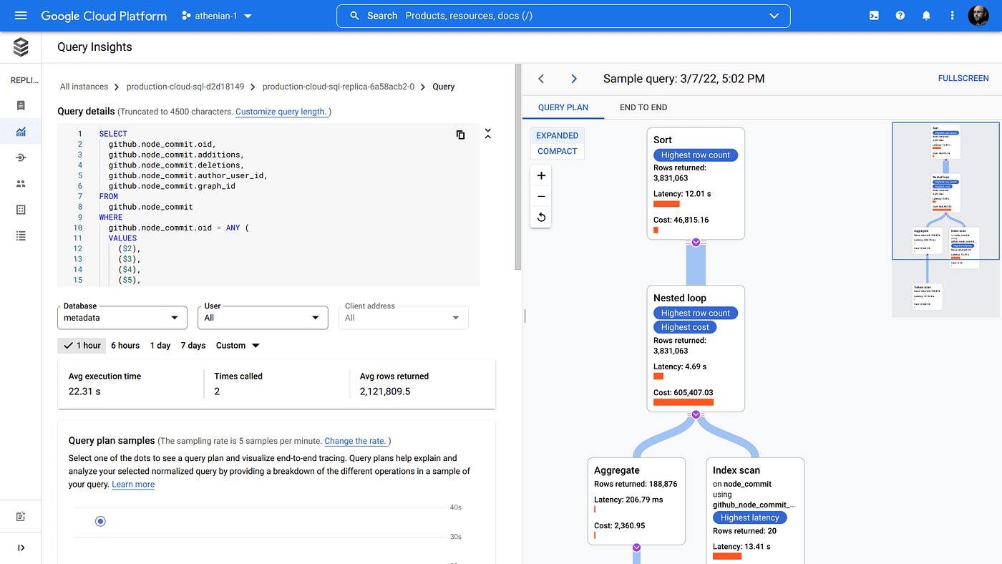Collapse the query text code box

point(488,134)
